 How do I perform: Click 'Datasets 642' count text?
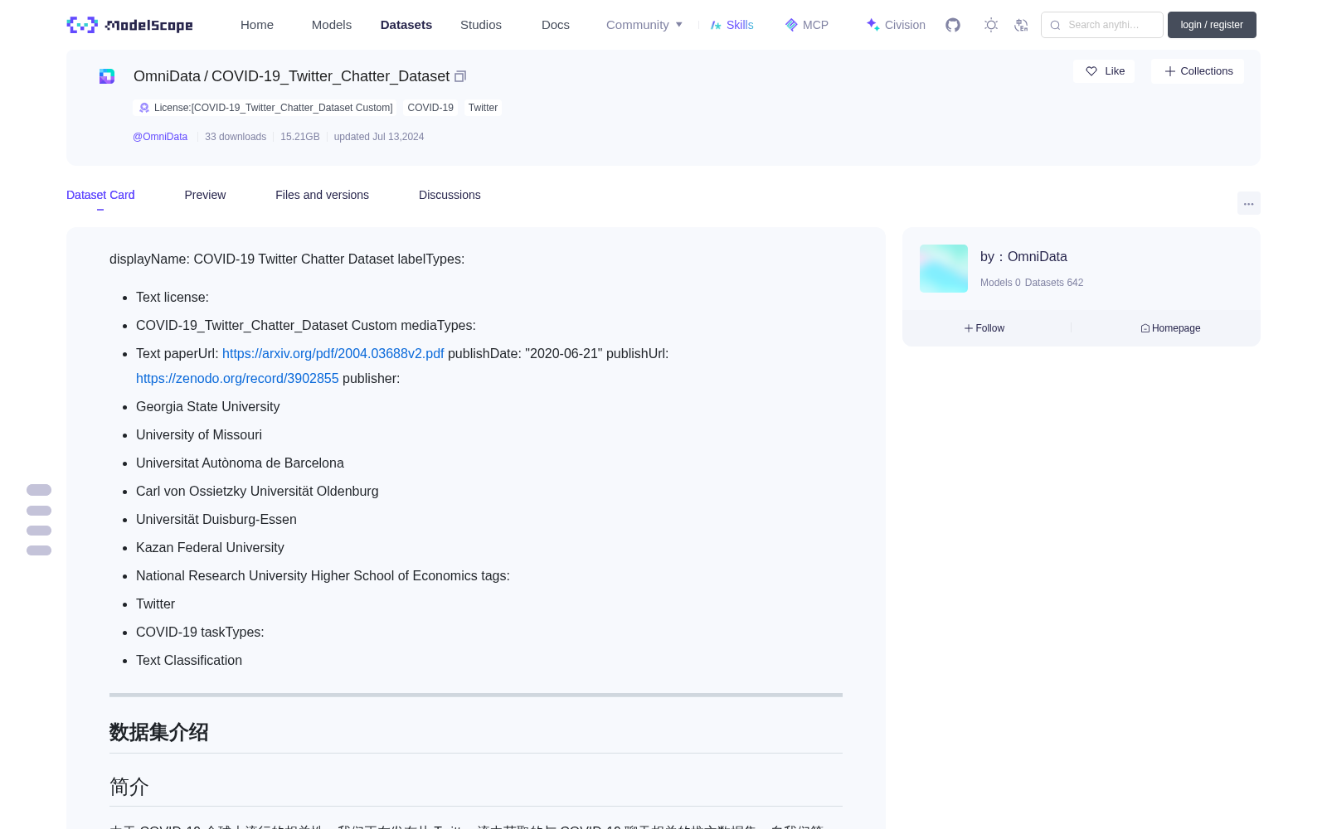[1054, 283]
